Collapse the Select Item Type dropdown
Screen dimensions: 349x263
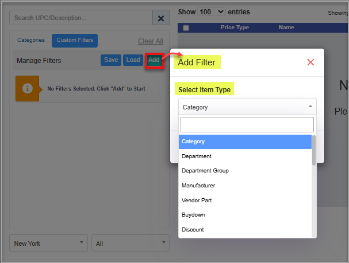click(x=247, y=107)
